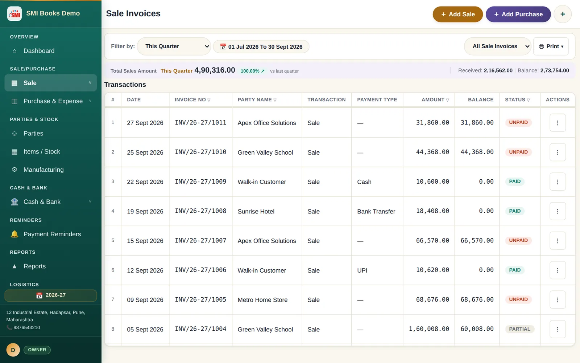Screen dimensions: 580x363
Task: Open actions menu for INV/26-27/1011
Action: 558,123
